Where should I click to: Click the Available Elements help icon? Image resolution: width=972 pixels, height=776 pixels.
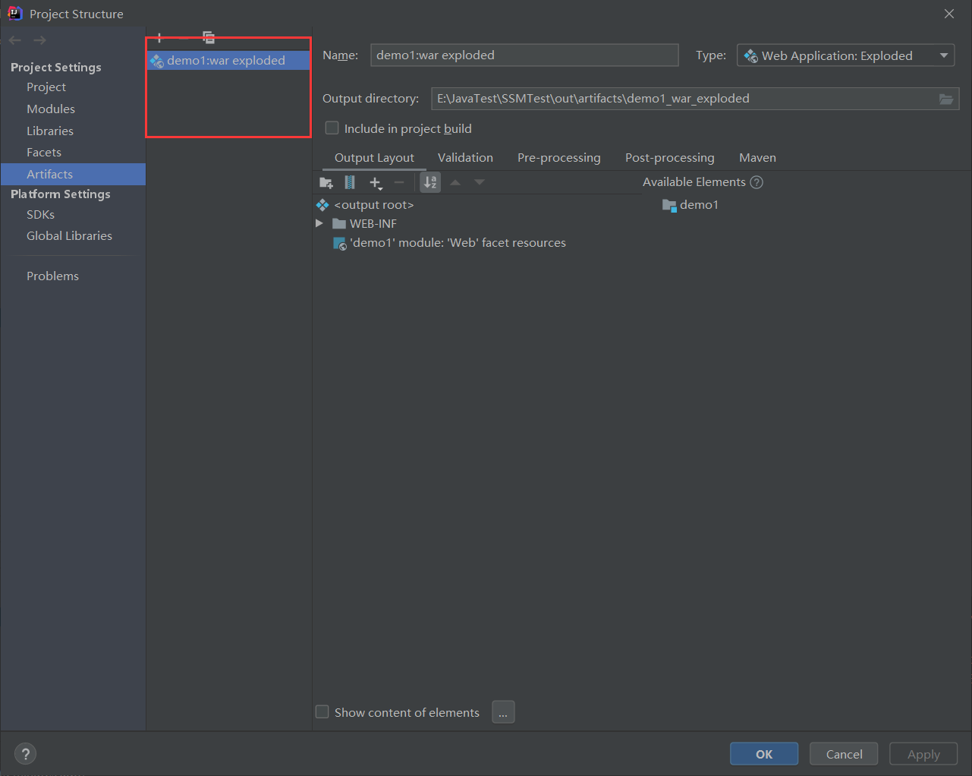757,182
